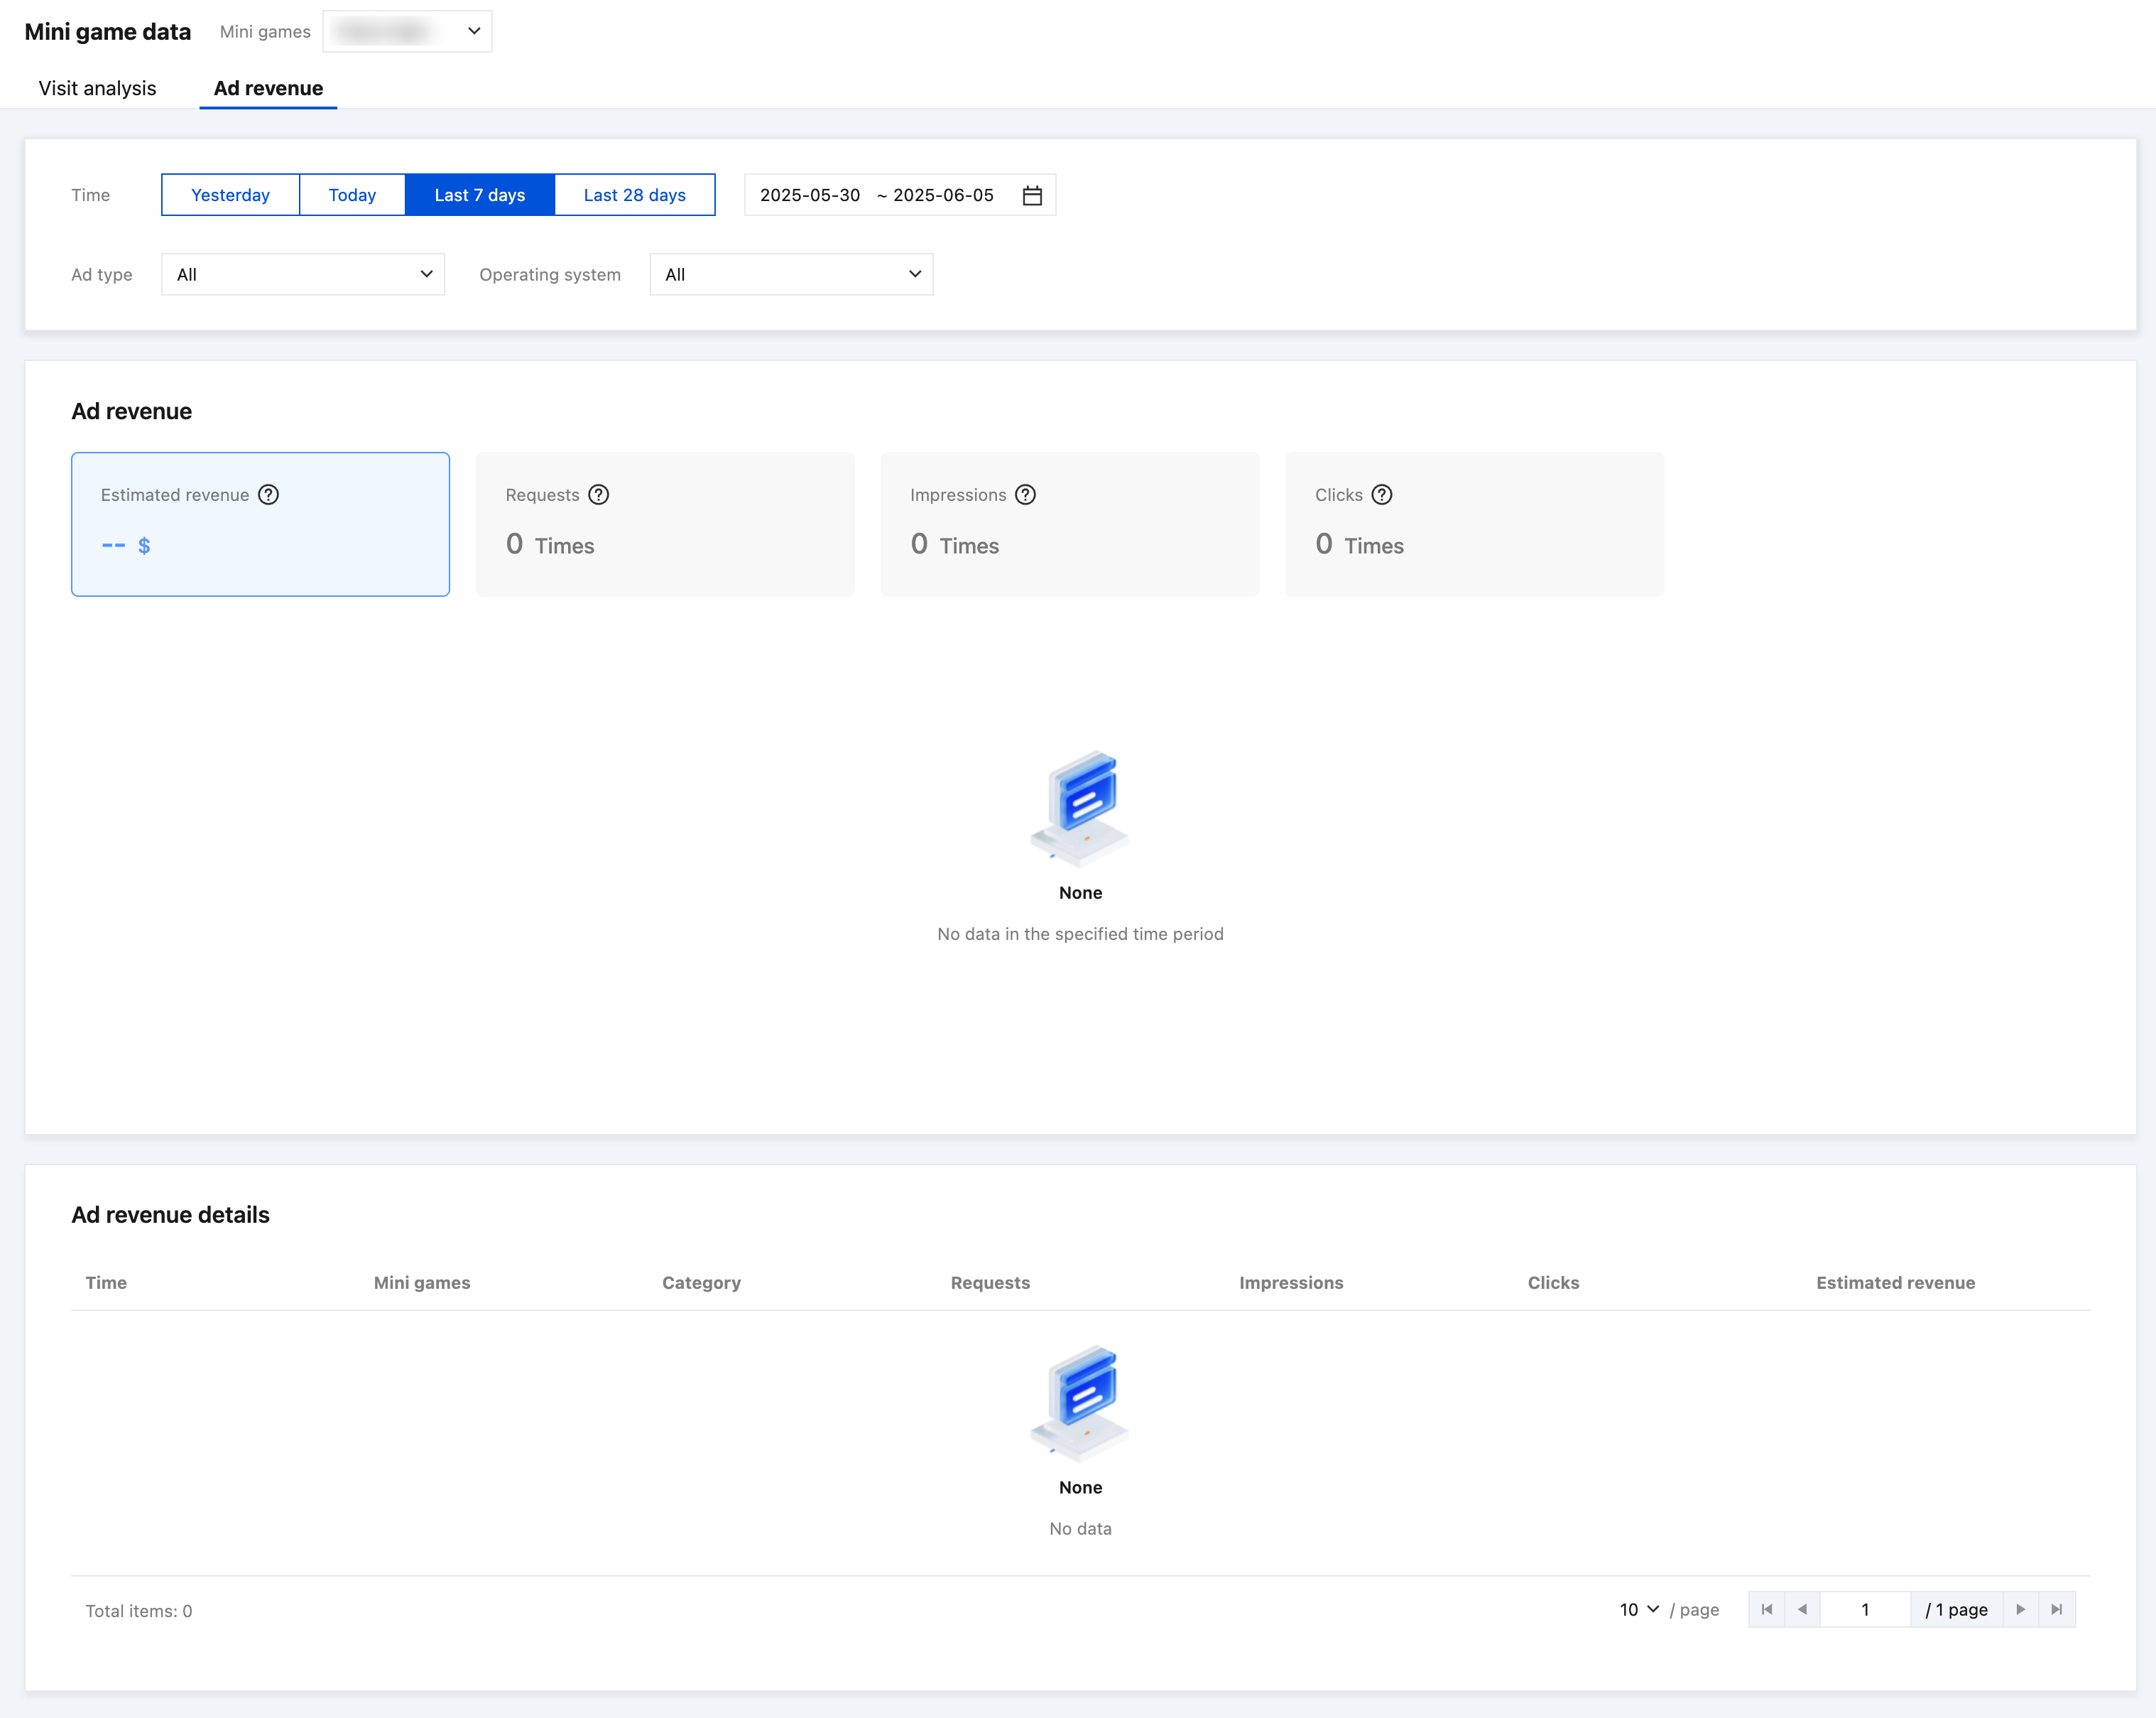Open the Mini games dropdown
Image resolution: width=2156 pixels, height=1718 pixels.
pyautogui.click(x=407, y=31)
